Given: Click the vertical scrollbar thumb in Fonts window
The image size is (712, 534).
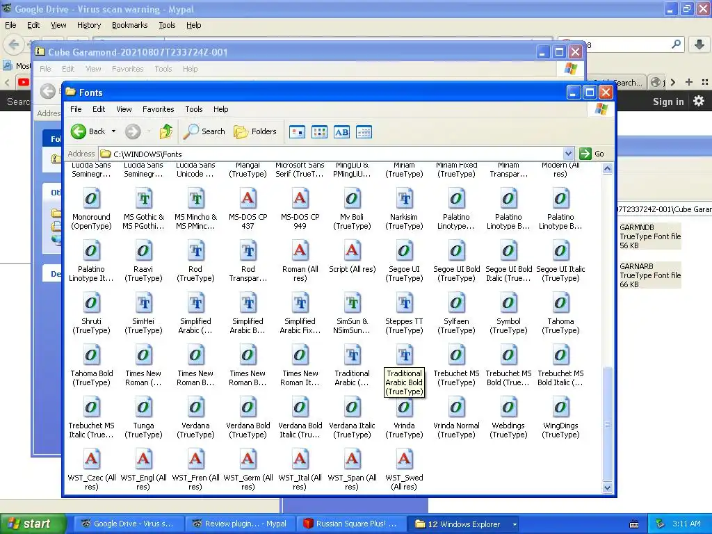Looking at the screenshot, I should click(x=607, y=423).
